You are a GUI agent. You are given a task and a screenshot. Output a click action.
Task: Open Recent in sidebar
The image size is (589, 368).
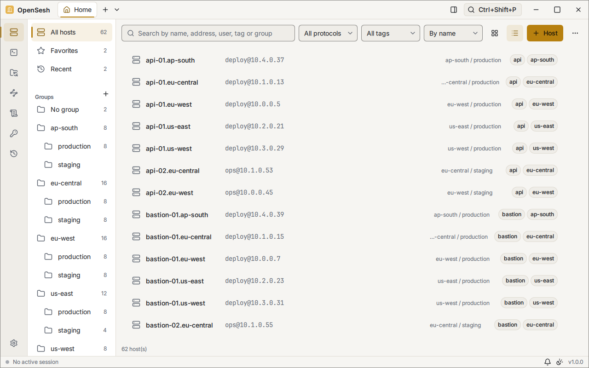(x=72, y=69)
